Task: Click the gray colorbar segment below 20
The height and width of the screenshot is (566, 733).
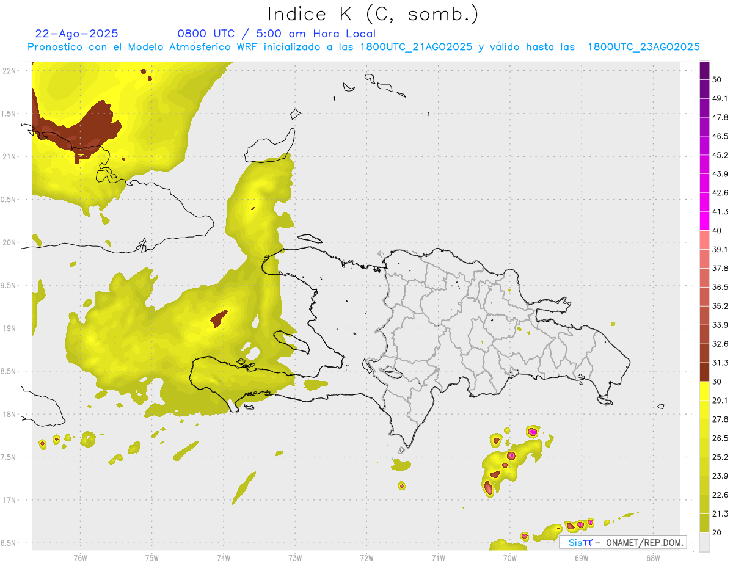Action: [x=704, y=542]
